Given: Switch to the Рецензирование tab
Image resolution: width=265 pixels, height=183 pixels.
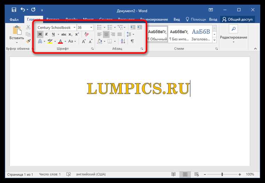Looking at the screenshot, I should 154,19.
